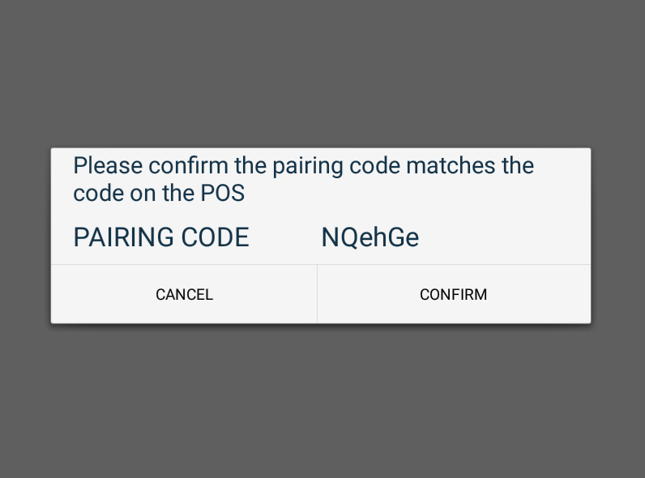The height and width of the screenshot is (478, 645).
Task: Click blank space between label and code
Action: coord(285,237)
